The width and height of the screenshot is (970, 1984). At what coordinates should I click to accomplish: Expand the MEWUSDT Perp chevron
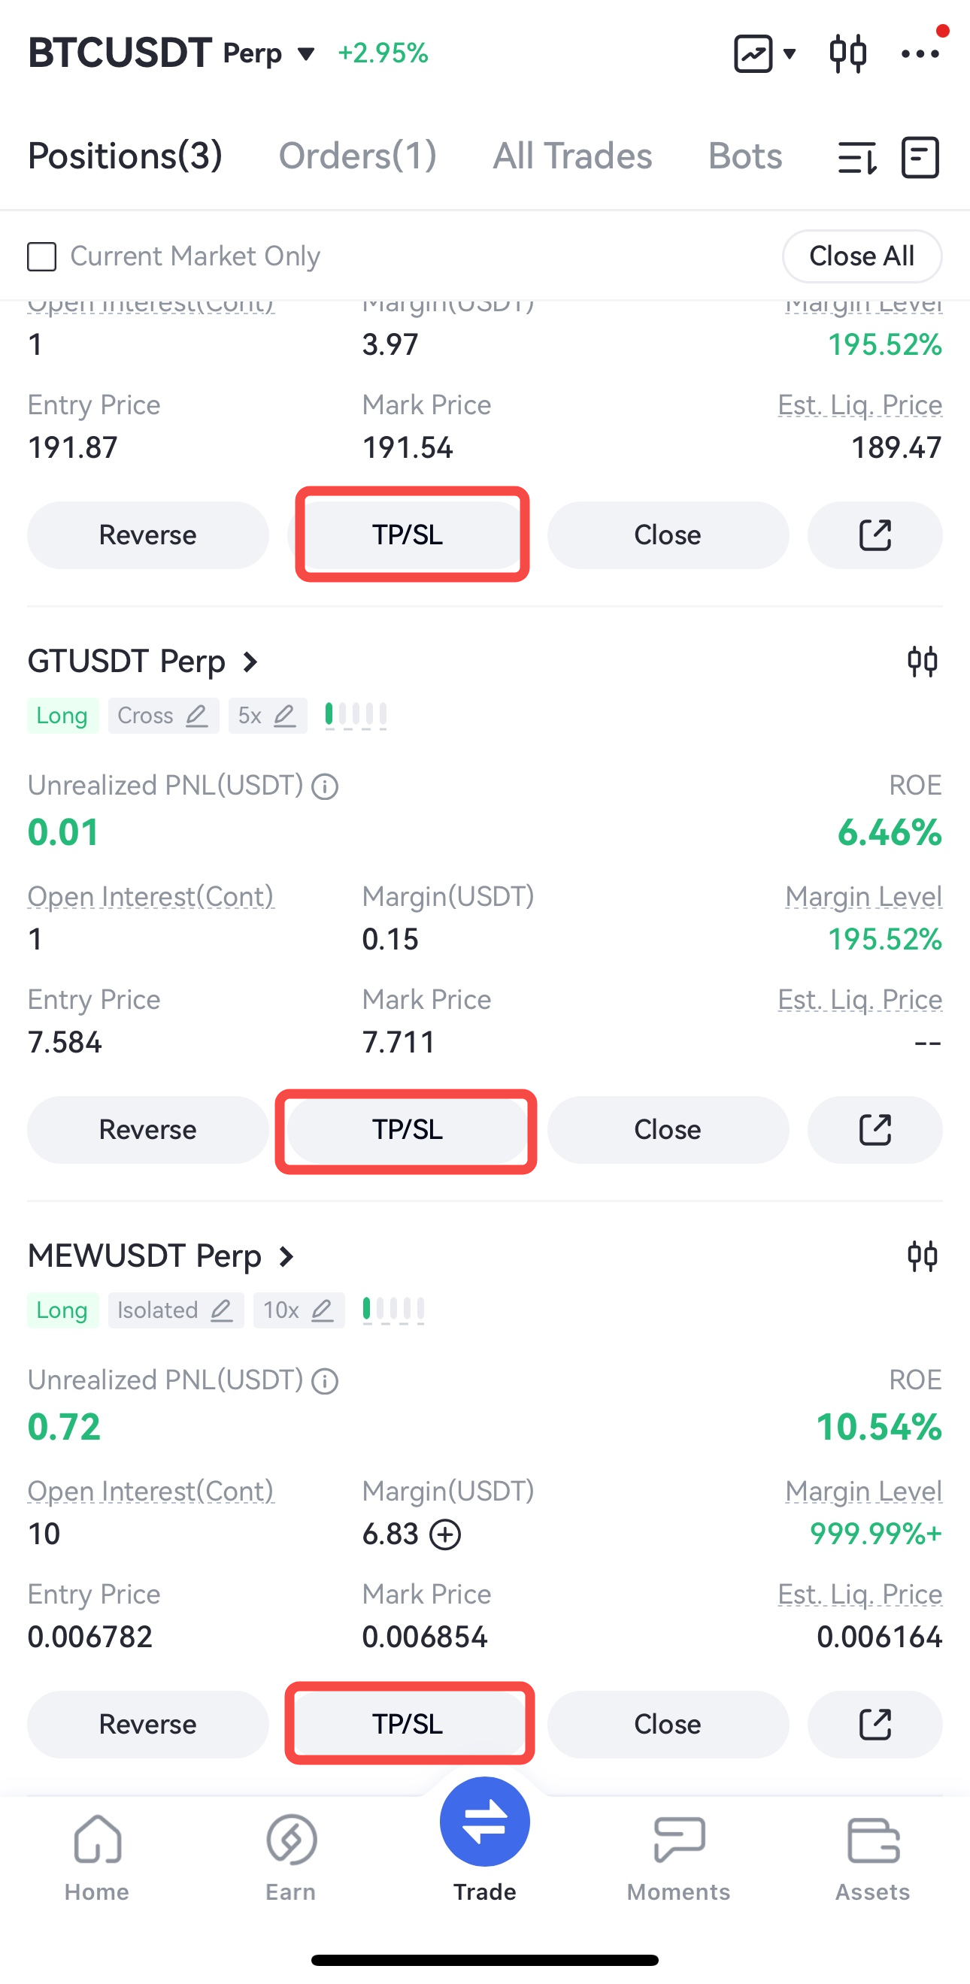click(286, 1257)
